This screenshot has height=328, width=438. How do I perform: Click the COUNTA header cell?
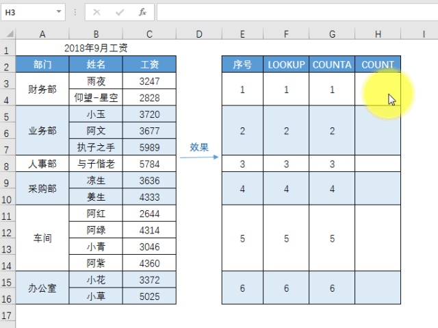click(332, 64)
